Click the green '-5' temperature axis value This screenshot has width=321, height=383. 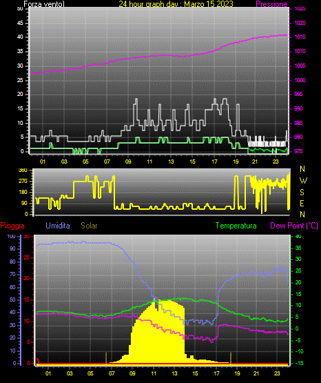(298, 340)
